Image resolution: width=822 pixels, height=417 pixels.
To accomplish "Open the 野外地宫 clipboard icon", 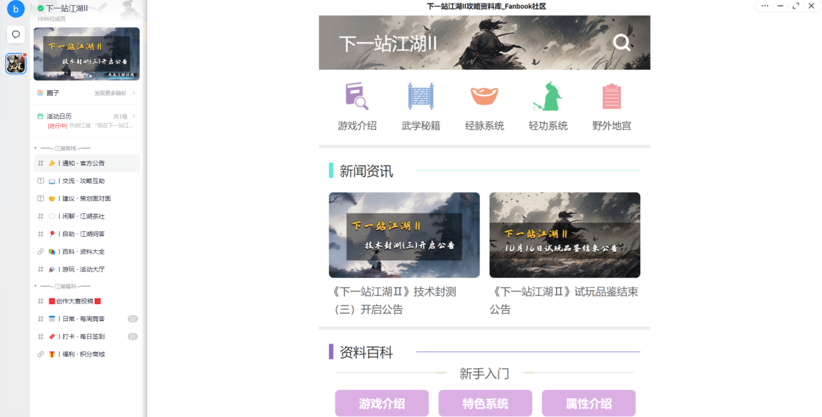I will 611,97.
